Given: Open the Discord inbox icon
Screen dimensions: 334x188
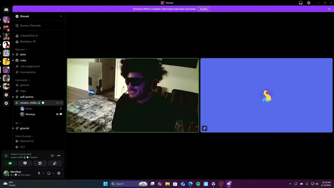Looking at the screenshot, I should tap(301, 3).
